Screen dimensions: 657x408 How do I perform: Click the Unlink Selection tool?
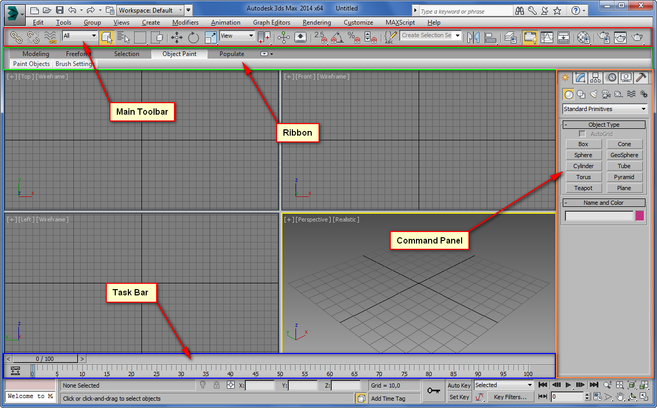pos(33,37)
